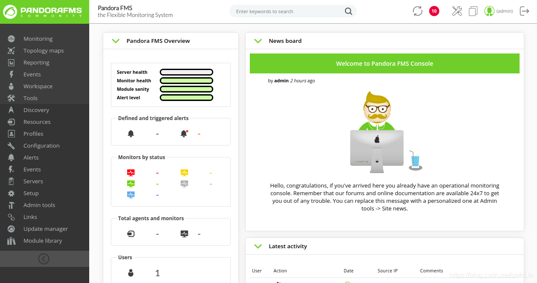The image size is (537, 283).
Task: Click the Resources icon in sidebar
Action: [x=11, y=122]
